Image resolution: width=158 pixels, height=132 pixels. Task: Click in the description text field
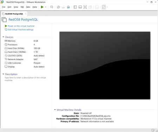(25, 79)
